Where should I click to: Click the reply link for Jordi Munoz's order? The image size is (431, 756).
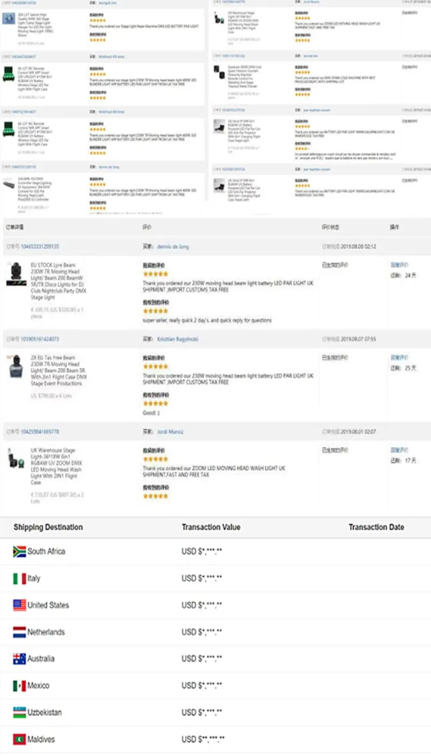(399, 450)
